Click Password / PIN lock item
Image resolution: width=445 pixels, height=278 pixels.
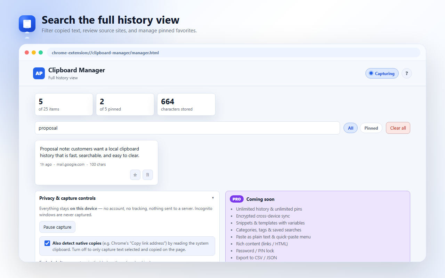click(255, 251)
